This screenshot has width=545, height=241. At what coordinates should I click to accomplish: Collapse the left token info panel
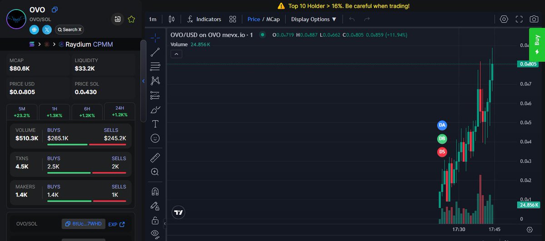(x=144, y=81)
